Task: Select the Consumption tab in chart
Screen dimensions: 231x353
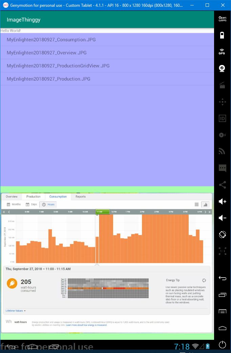Action: [58, 197]
